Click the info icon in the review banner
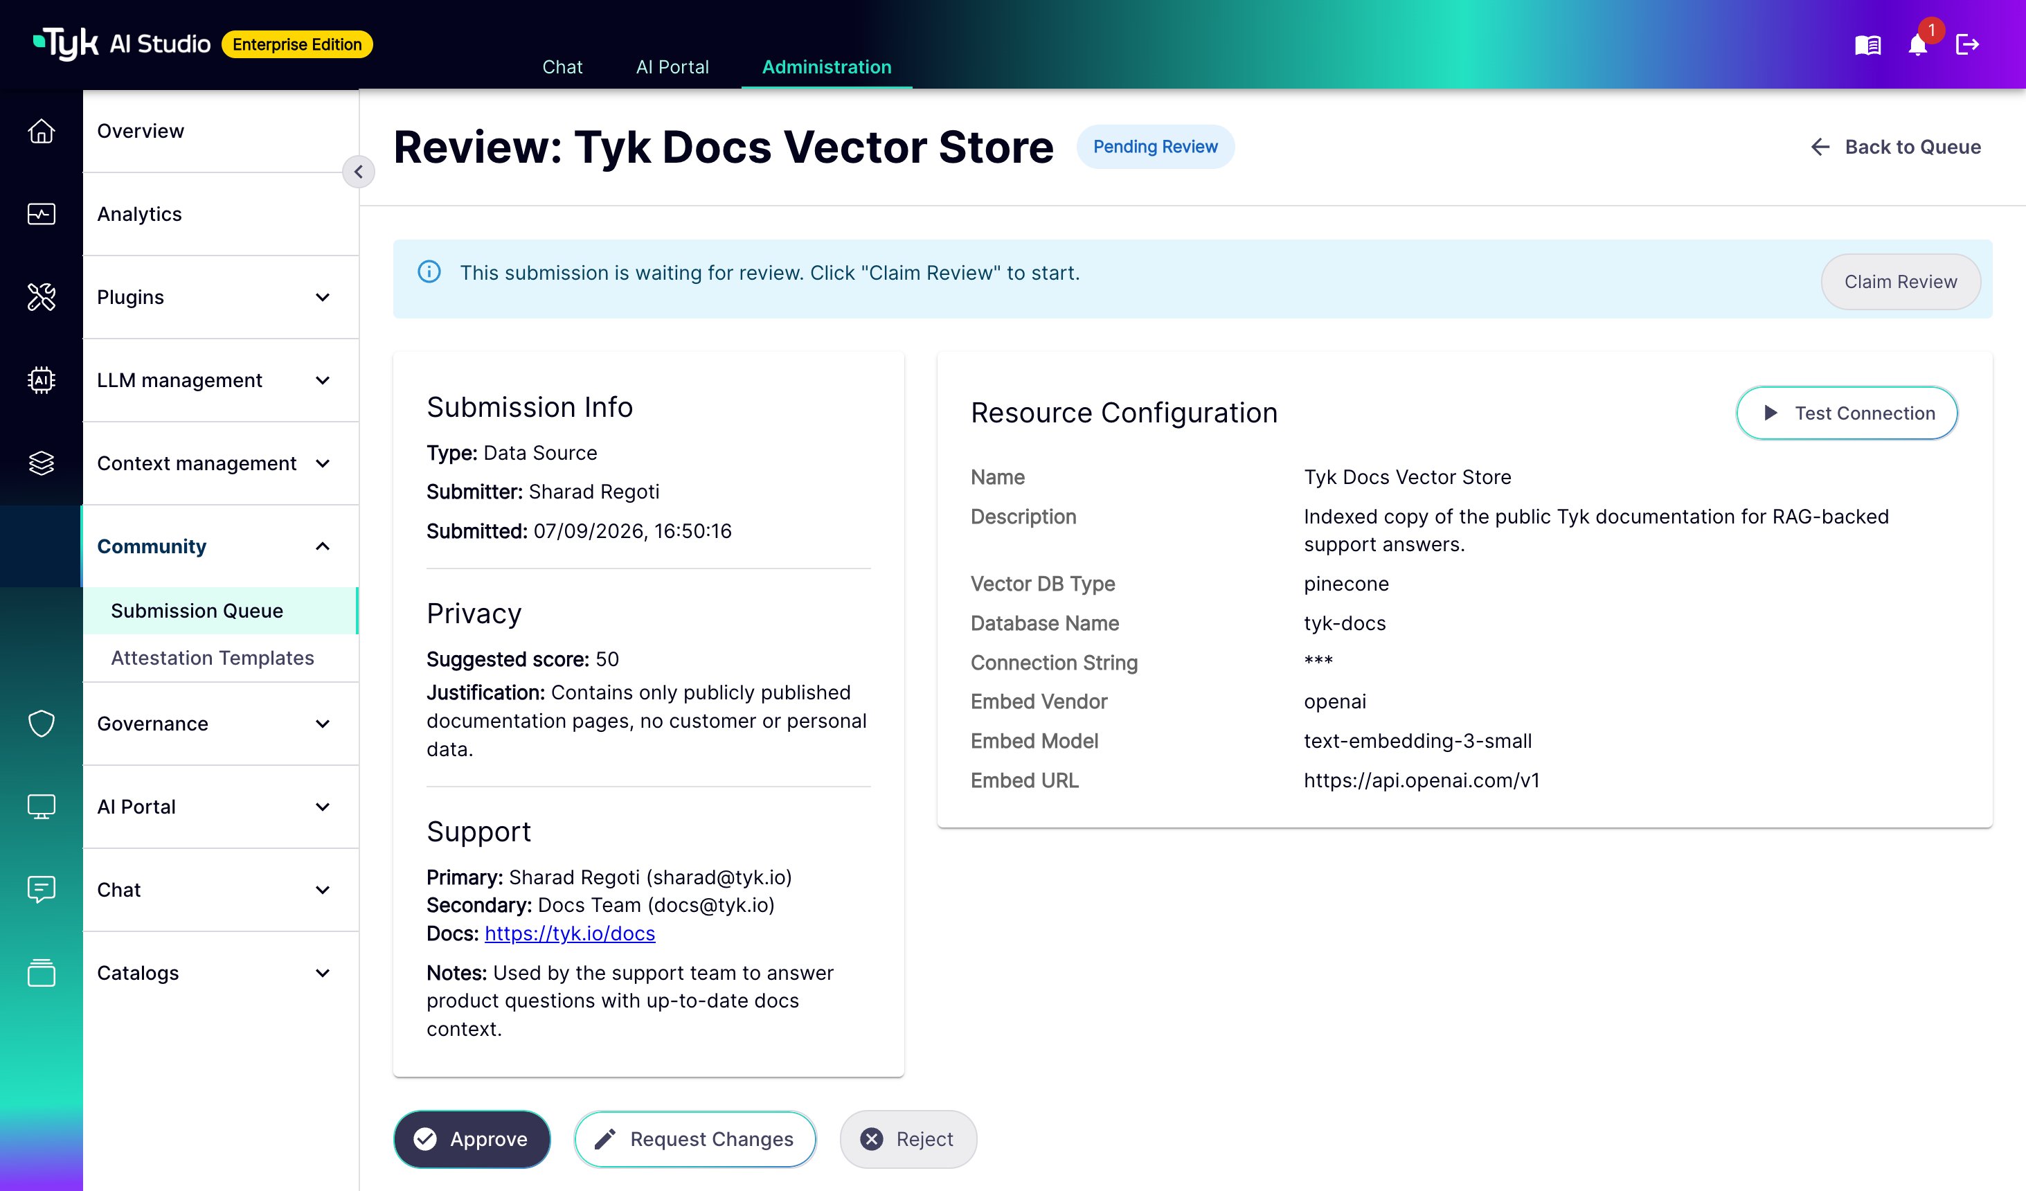This screenshot has width=2026, height=1191. [429, 273]
